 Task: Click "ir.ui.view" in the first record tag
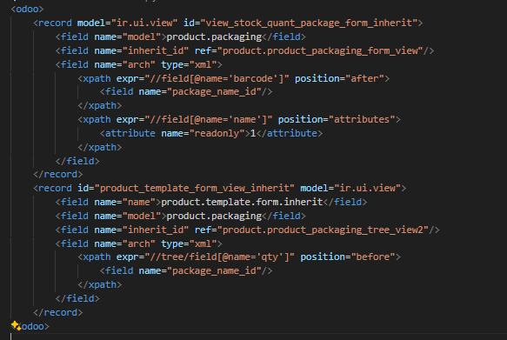144,23
